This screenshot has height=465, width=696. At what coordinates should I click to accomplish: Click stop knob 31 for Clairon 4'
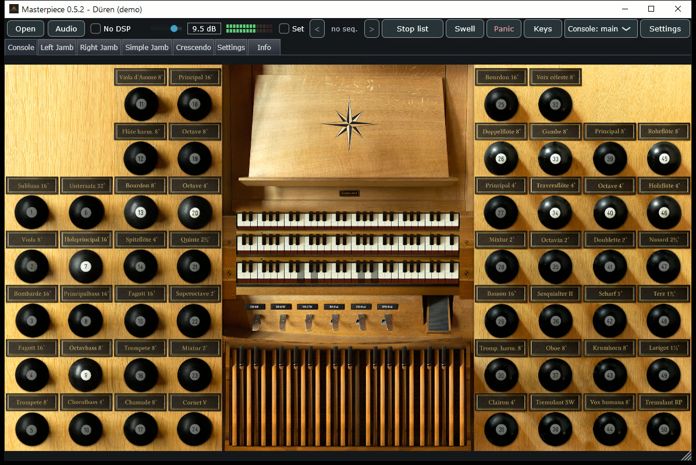[501, 429]
